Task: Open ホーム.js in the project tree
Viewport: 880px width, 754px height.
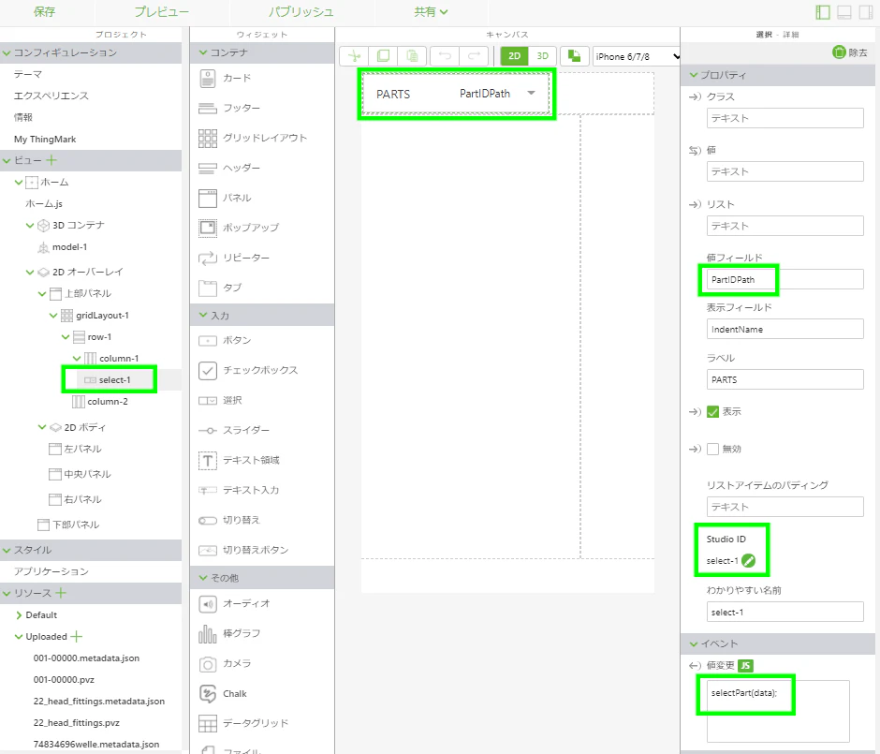Action: pyautogui.click(x=44, y=204)
